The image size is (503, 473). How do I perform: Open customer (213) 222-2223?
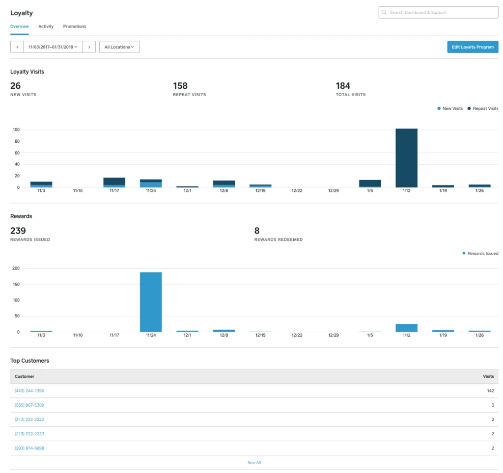coord(29,434)
